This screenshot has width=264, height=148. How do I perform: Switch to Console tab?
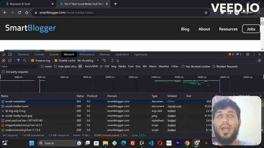coord(39,54)
